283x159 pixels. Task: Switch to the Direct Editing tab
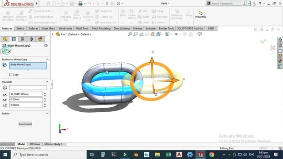point(122,28)
